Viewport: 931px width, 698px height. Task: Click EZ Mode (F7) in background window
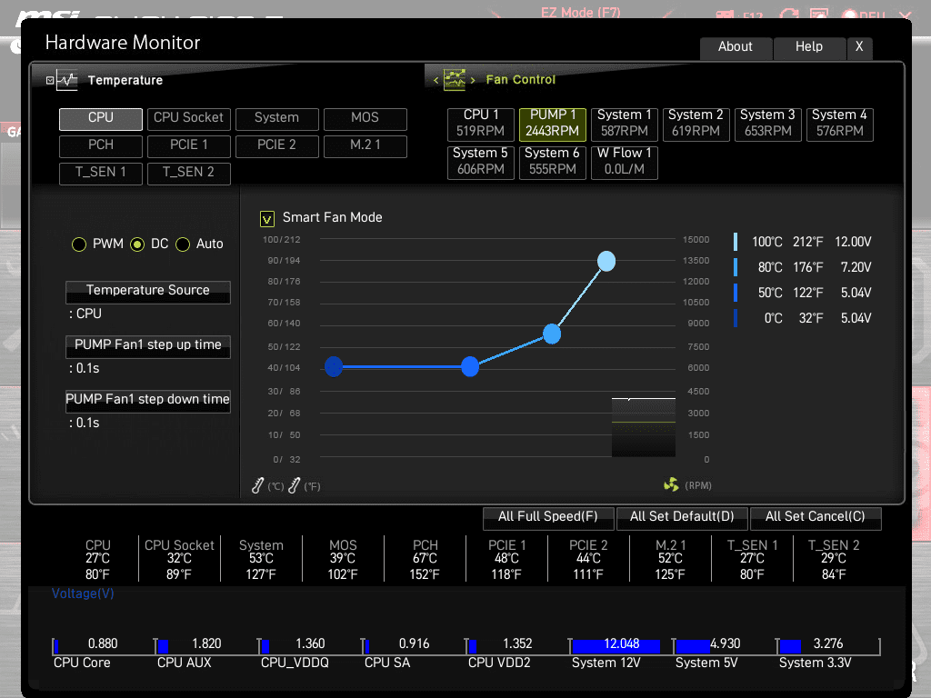pyautogui.click(x=580, y=13)
